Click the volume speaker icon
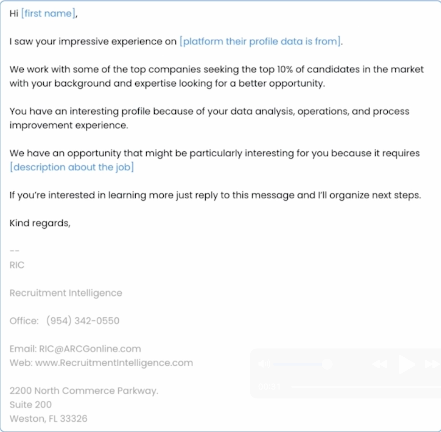Screen dimensions: 441x432 pos(264,364)
